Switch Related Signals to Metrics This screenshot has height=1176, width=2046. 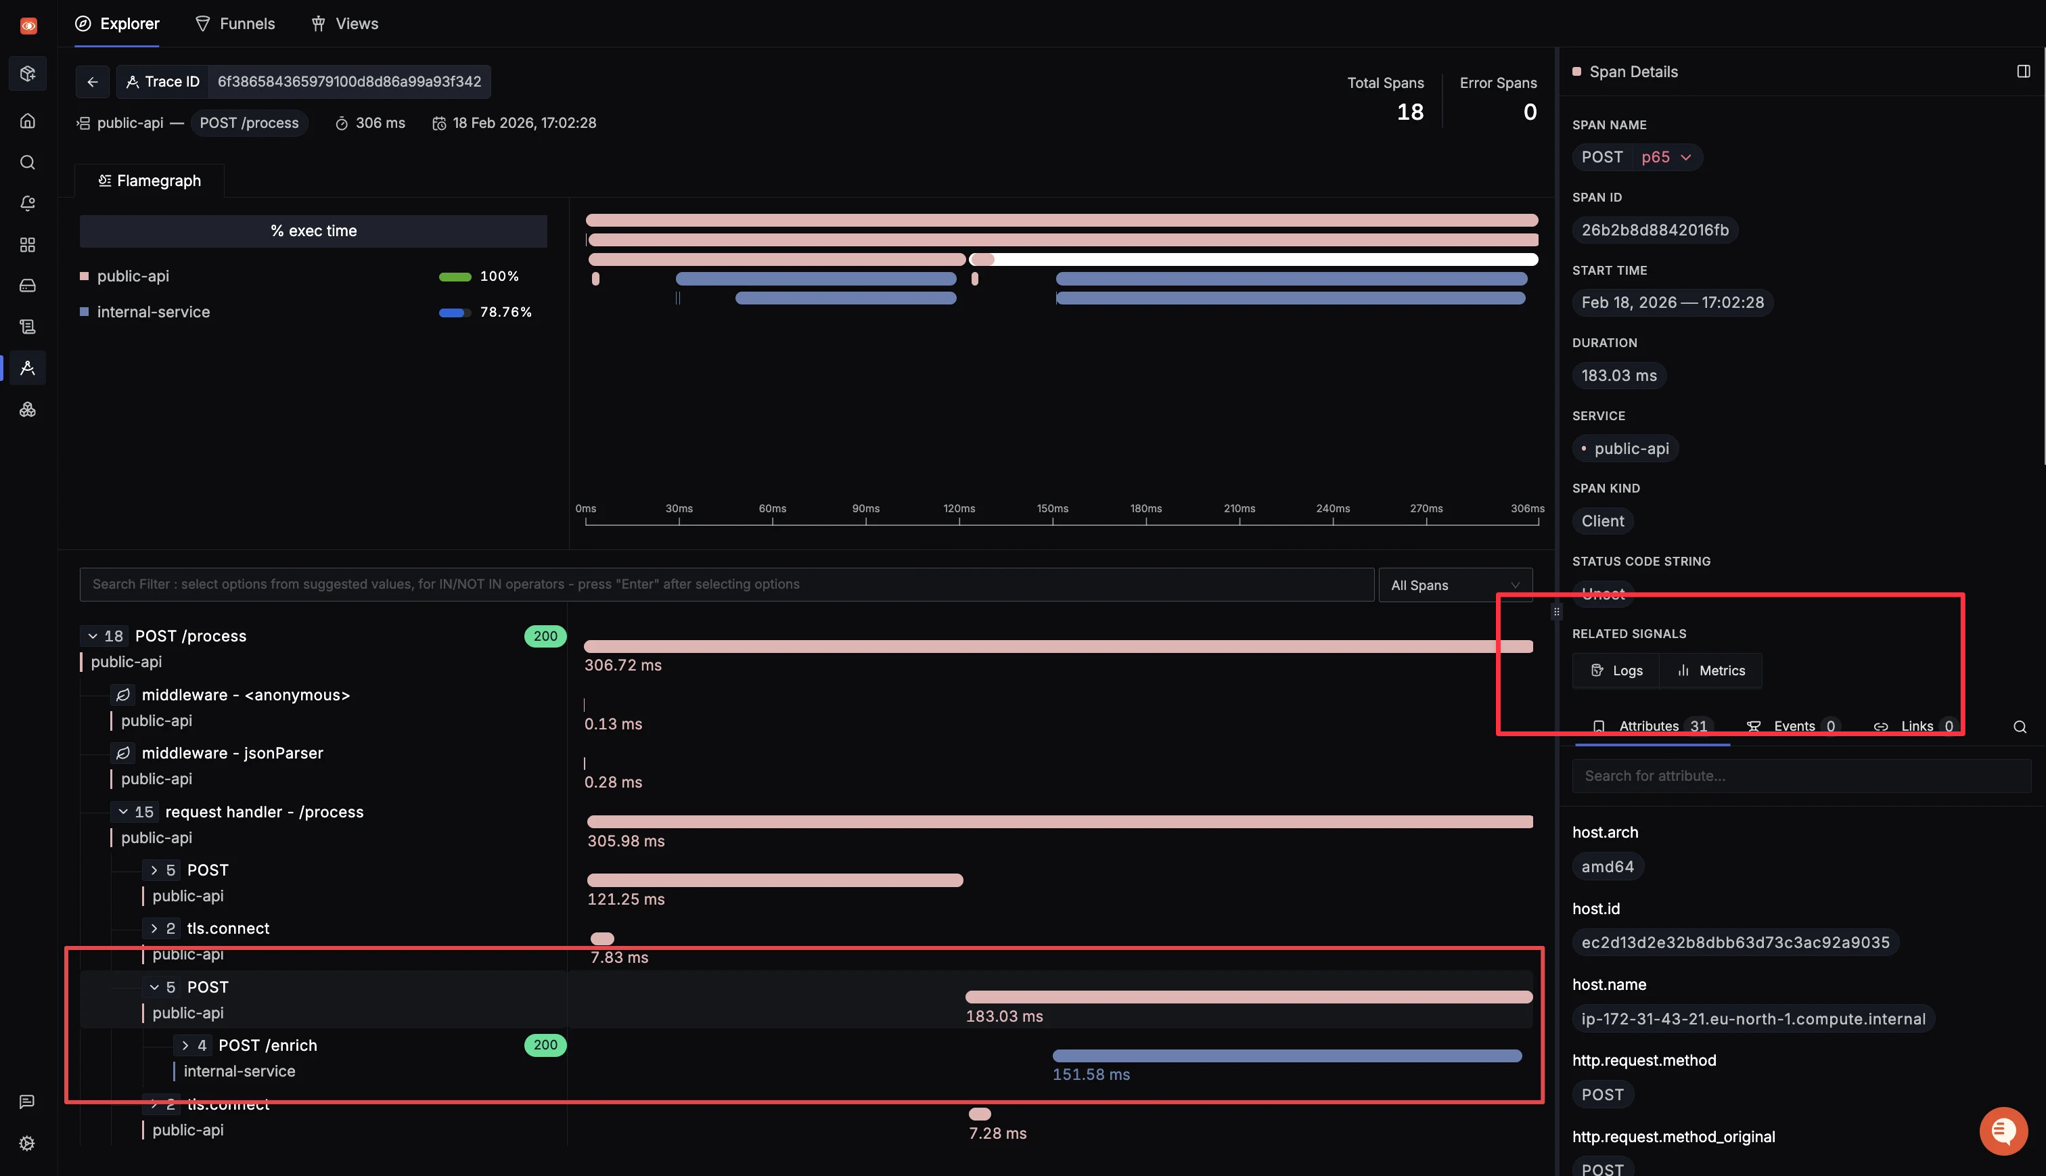click(x=1710, y=670)
